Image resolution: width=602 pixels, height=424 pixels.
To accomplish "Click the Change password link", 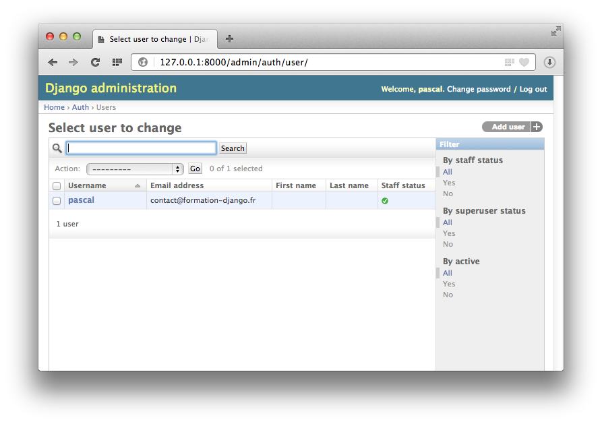I will point(479,89).
